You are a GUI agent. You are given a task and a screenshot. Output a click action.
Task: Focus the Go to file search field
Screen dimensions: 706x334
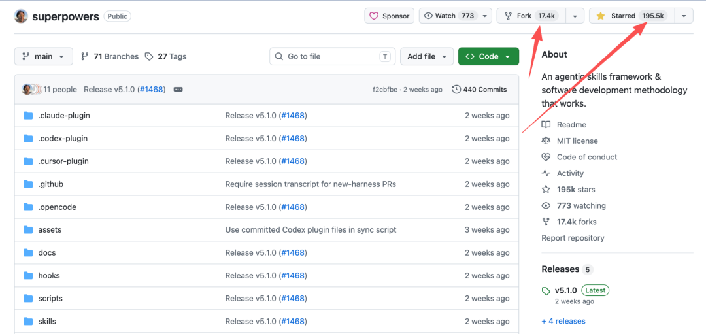pyautogui.click(x=332, y=56)
